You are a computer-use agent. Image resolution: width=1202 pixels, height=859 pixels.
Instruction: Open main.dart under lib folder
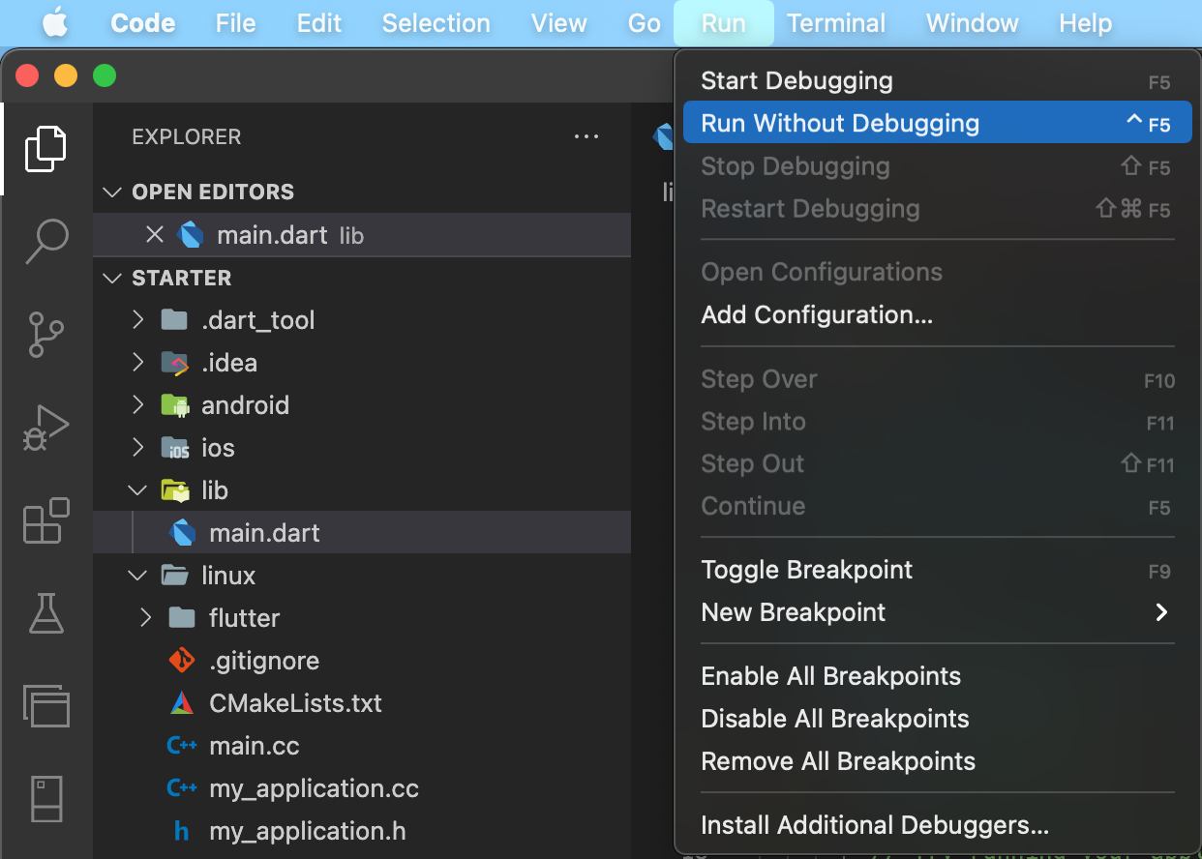point(362,533)
